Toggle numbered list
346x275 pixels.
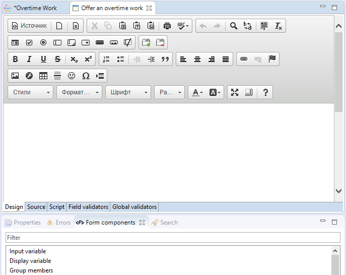(106, 59)
